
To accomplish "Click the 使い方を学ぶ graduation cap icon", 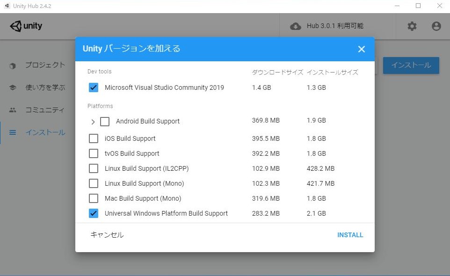I will click(x=12, y=87).
